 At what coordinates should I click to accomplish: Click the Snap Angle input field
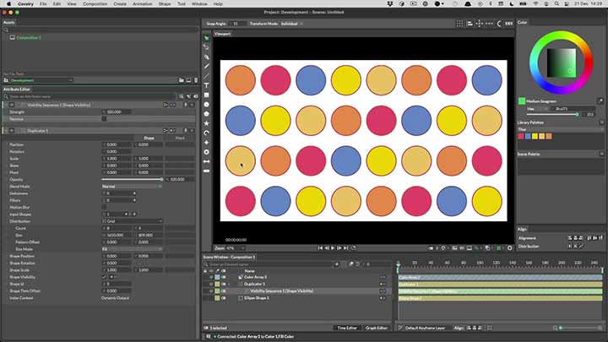pyautogui.click(x=237, y=24)
